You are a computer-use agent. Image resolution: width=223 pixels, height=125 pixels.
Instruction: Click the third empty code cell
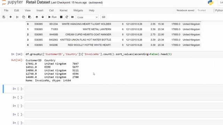[124, 106]
